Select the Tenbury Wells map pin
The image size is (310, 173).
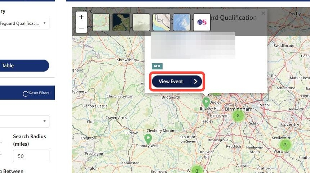click(x=148, y=139)
